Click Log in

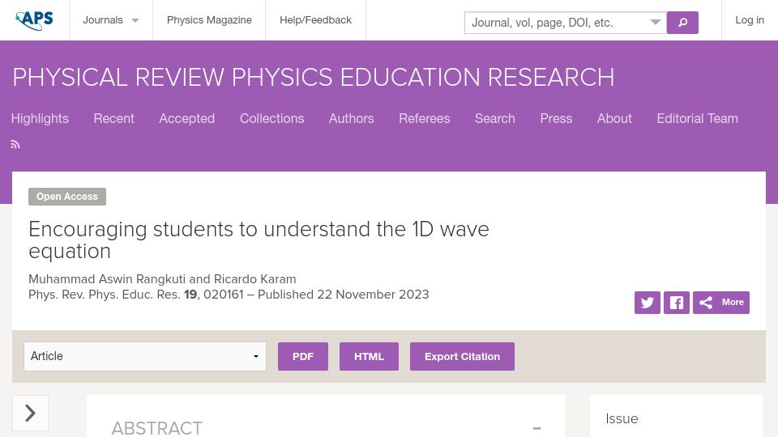pyautogui.click(x=749, y=20)
